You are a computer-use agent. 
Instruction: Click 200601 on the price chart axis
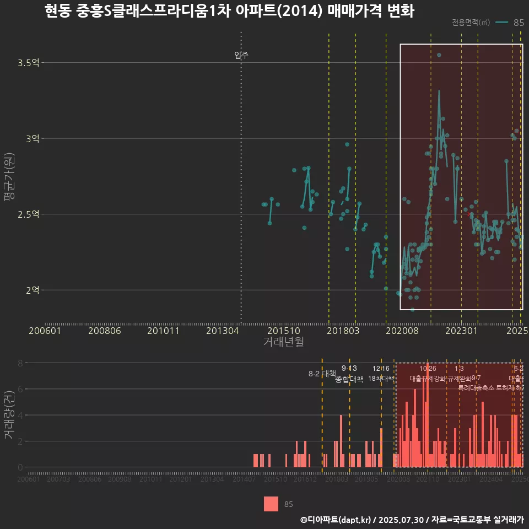point(45,331)
